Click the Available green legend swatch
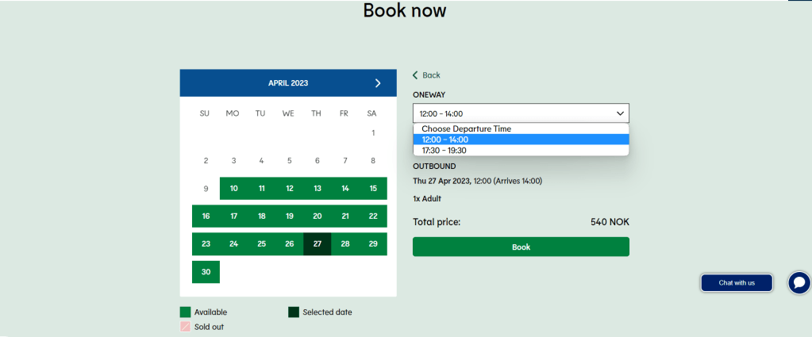 186,312
